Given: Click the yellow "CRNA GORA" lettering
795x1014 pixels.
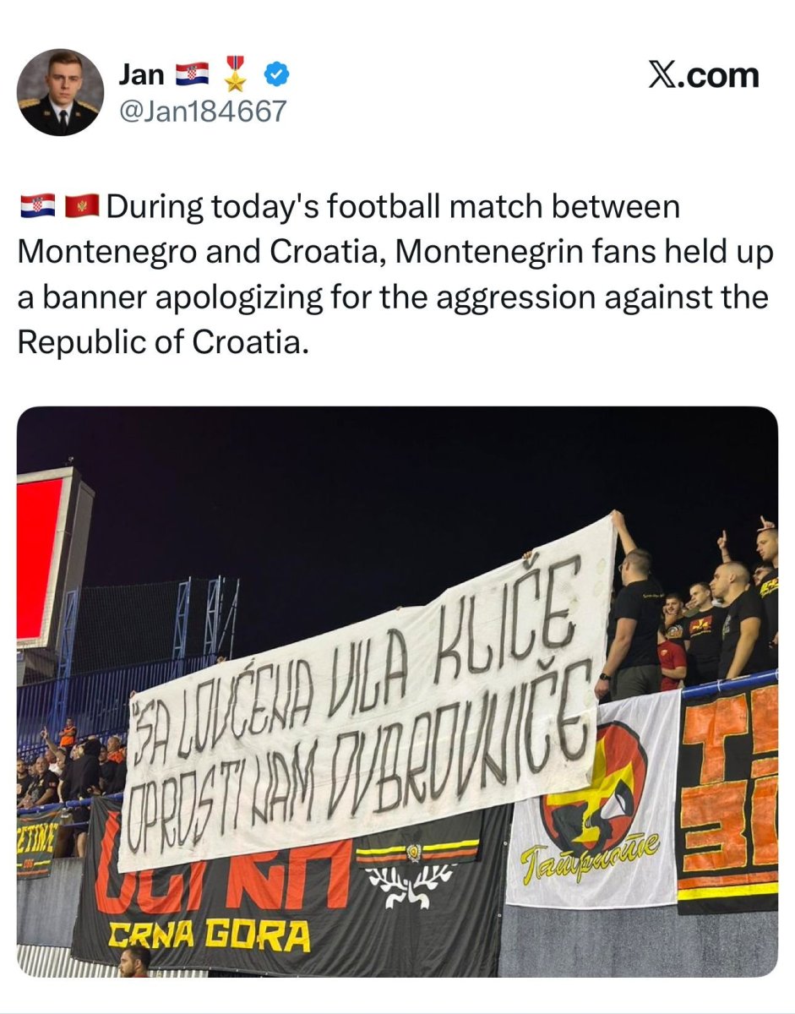Looking at the screenshot, I should pyautogui.click(x=209, y=936).
